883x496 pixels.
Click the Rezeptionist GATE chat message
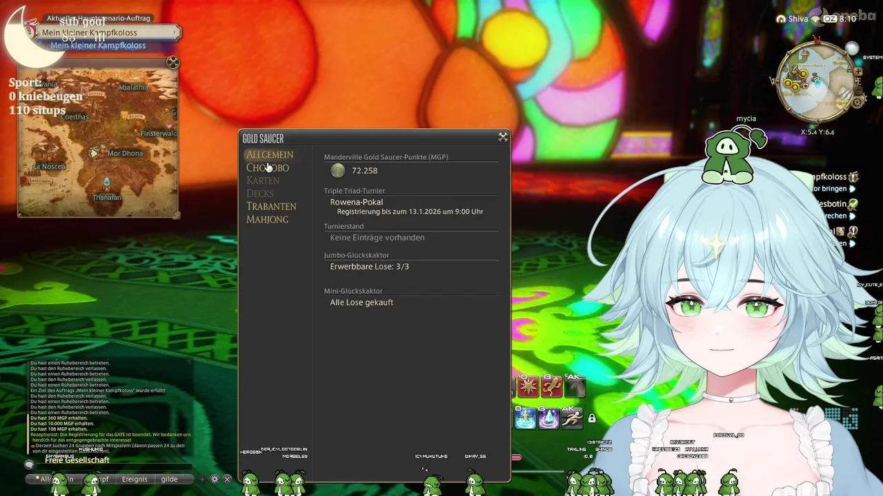110,437
